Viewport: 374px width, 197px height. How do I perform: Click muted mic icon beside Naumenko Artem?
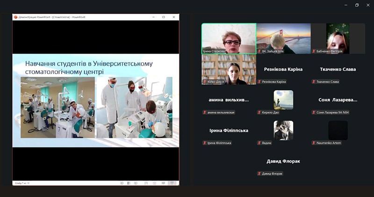pos(314,143)
